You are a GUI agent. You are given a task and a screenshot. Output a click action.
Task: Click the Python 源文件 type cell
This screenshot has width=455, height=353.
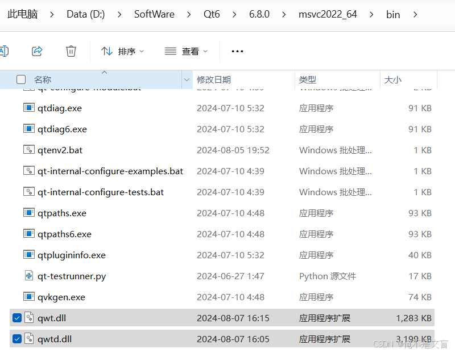point(328,276)
